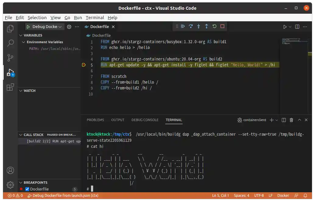Select the Step Over debug icon
This screenshot has height=202, width=315.
tap(191, 26)
